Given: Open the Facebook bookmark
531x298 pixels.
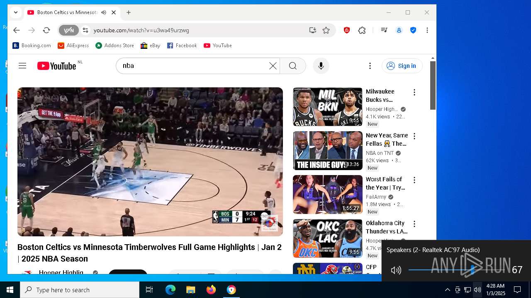Looking at the screenshot, I should (182, 46).
